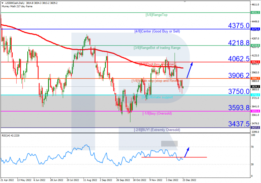Click the 3437.5 dark axis price tag
The image size is (261, 183).
click(x=255, y=128)
